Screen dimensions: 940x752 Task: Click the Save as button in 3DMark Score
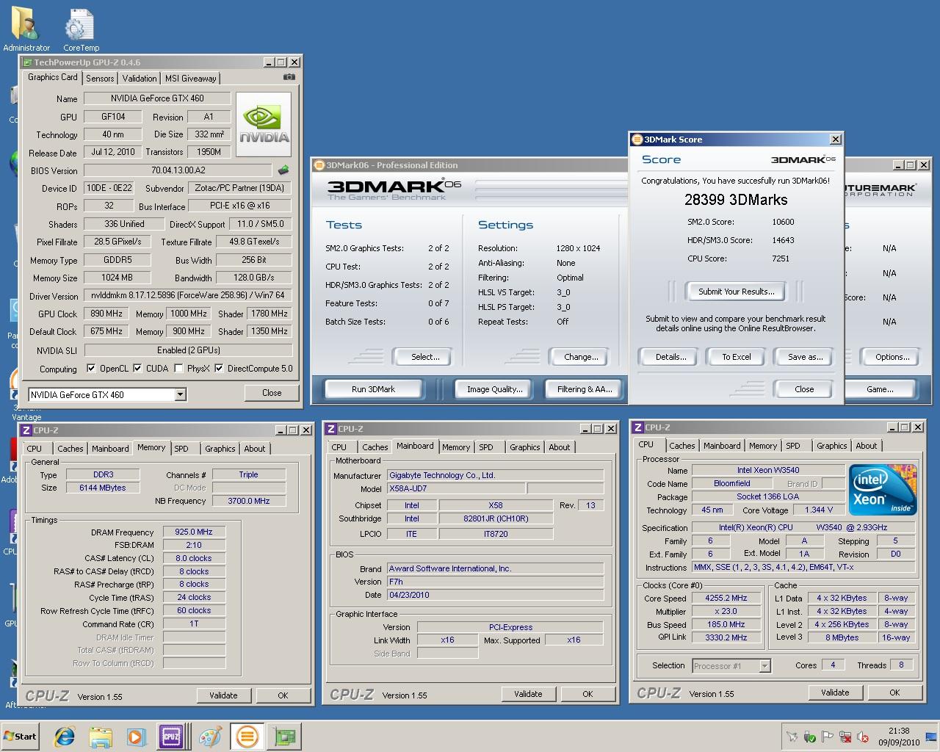coord(805,357)
